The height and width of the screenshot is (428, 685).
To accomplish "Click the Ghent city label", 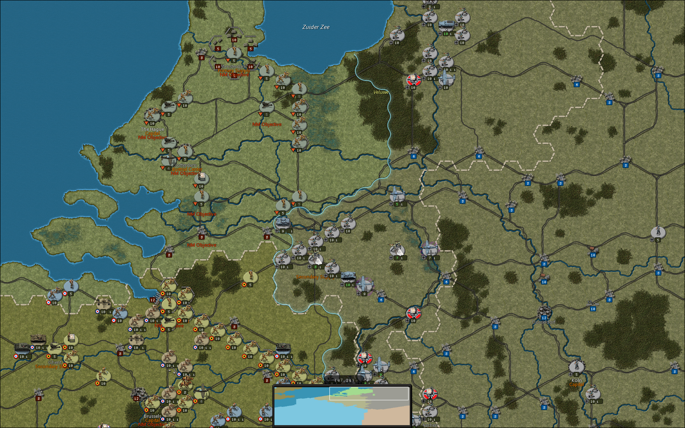I will click(55, 362).
